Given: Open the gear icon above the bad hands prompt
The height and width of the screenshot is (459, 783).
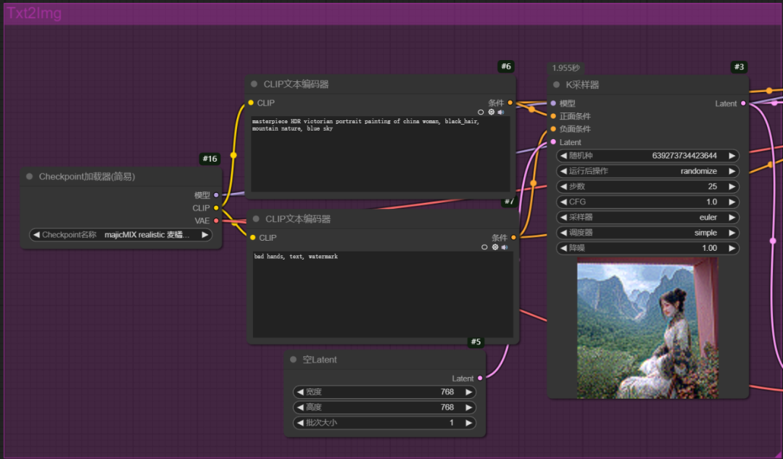Looking at the screenshot, I should 495,247.
